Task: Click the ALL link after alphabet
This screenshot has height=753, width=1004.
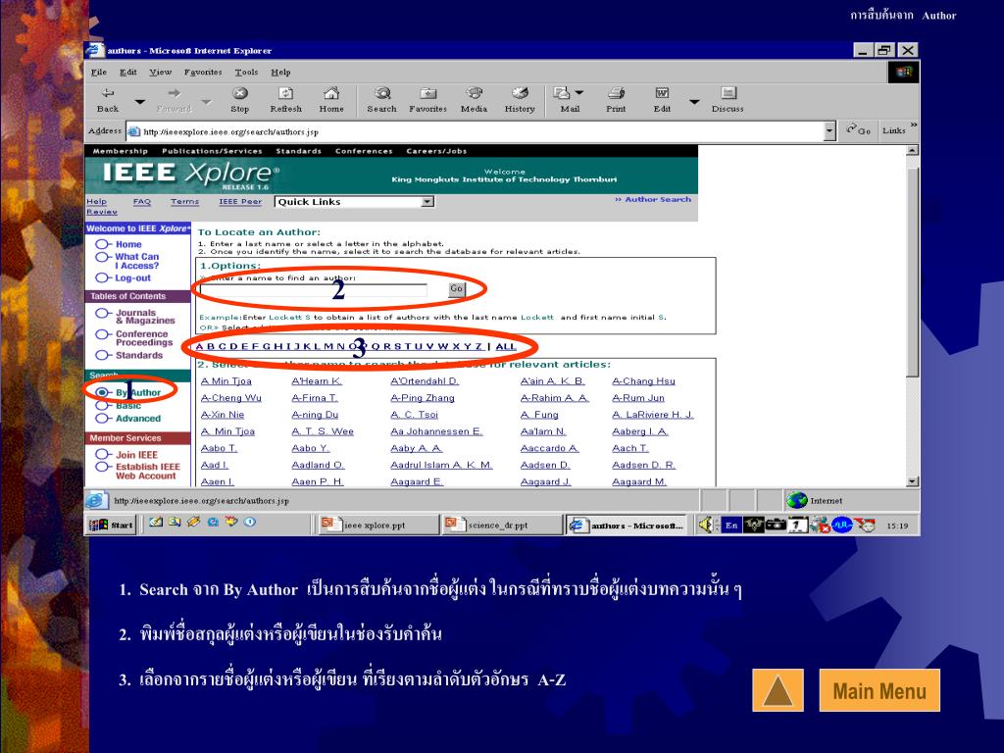Action: 505,346
